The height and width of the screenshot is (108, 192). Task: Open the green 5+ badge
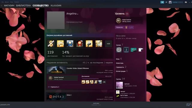pyautogui.click(x=133, y=50)
